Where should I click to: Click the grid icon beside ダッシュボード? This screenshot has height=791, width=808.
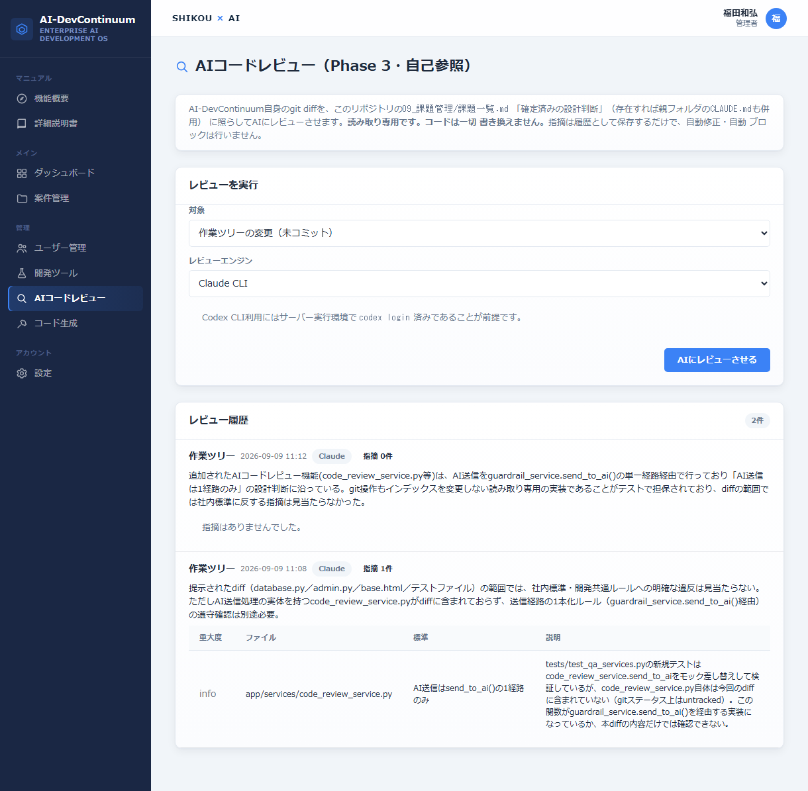(x=22, y=173)
